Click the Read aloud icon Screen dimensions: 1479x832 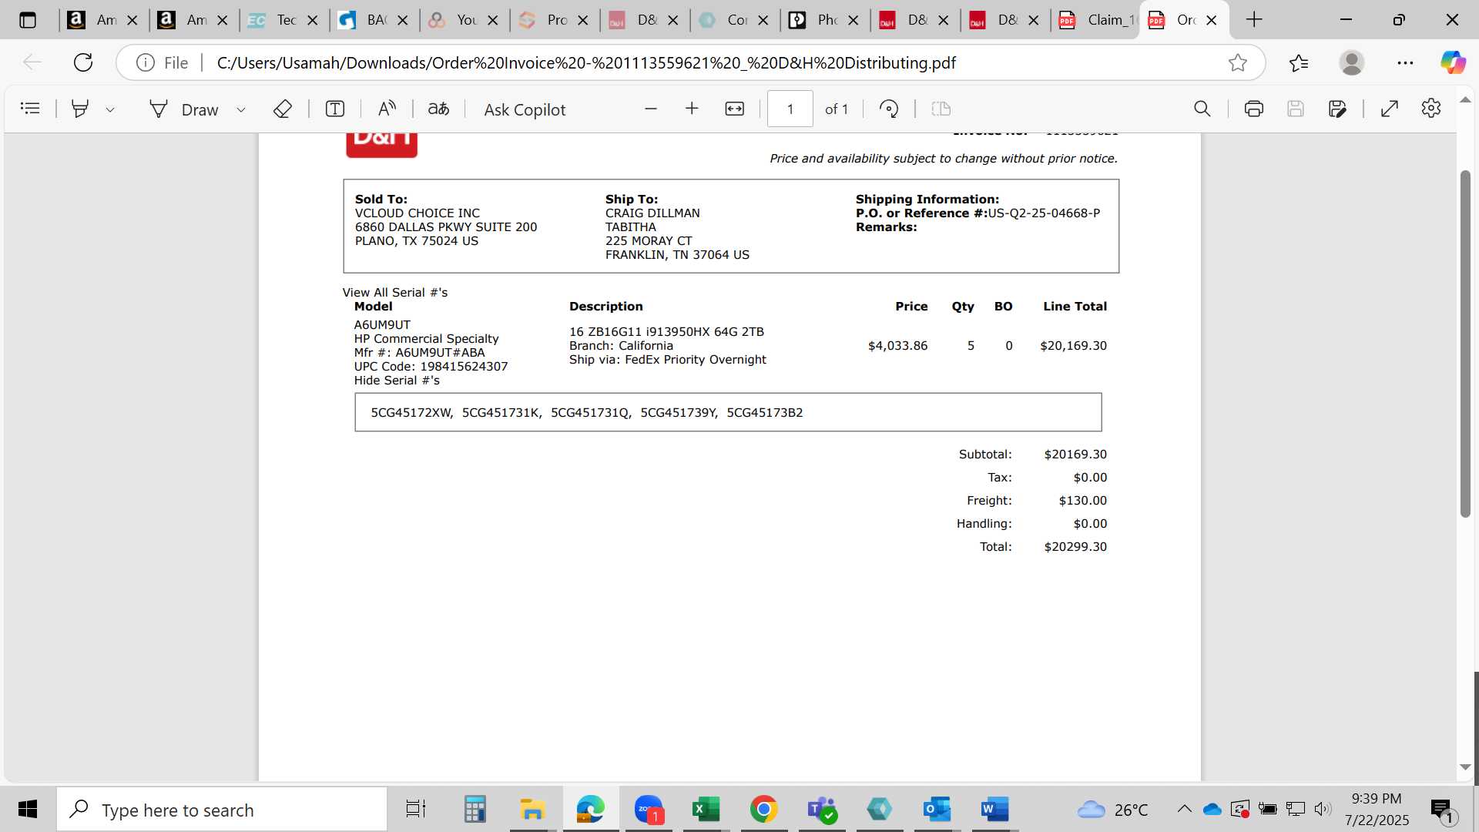tap(387, 109)
